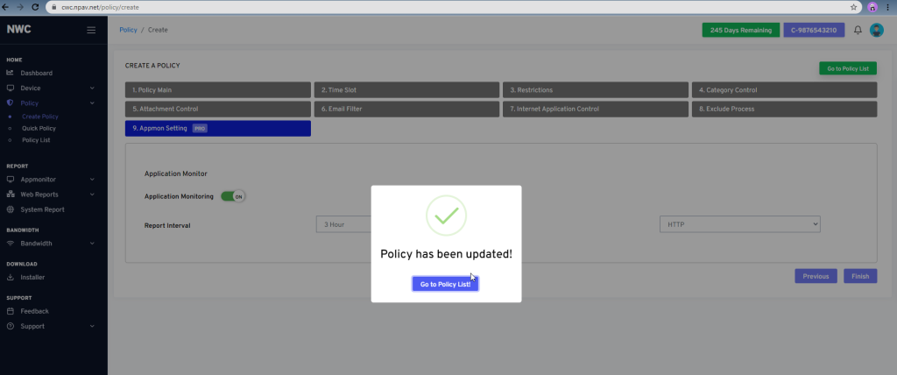Open the Category Control tab
Screen dimensions: 897x375
click(783, 89)
